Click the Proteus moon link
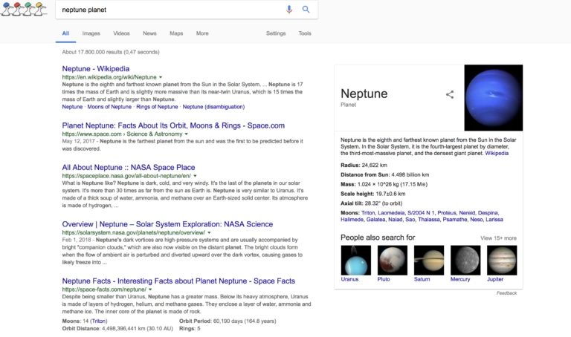The height and width of the screenshot is (337, 571). pos(446,213)
